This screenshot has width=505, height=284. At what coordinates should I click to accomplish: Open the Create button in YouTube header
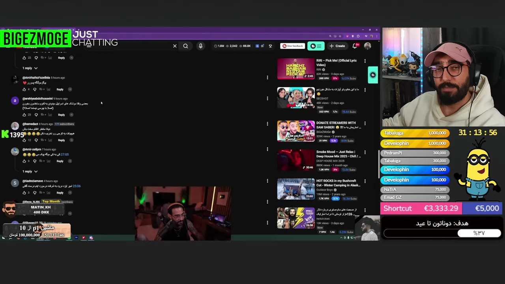click(337, 46)
